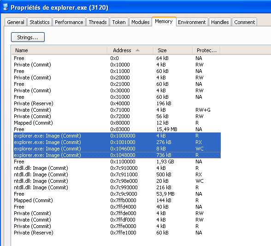Viewport: 271px width, 246px height.
Task: Sort by the Name column header
Action: click(59, 50)
